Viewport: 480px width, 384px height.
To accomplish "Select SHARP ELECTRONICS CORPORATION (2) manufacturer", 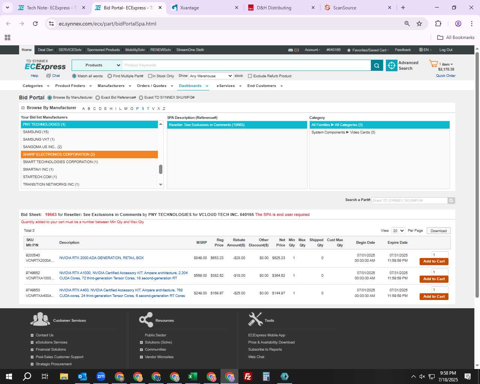I will tap(89, 154).
